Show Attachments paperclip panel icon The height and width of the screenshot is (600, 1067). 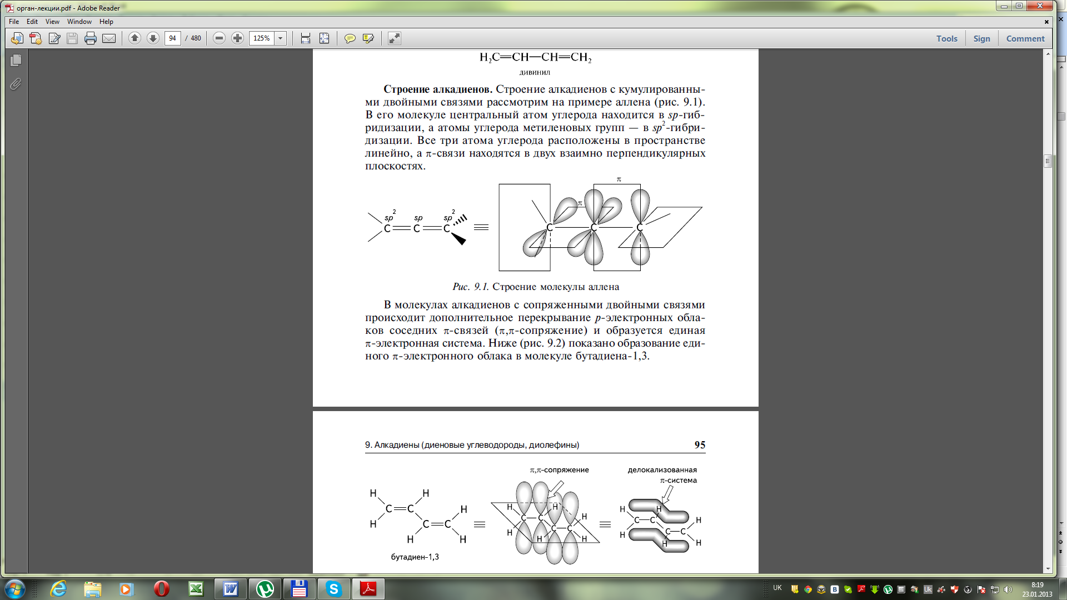coord(16,84)
